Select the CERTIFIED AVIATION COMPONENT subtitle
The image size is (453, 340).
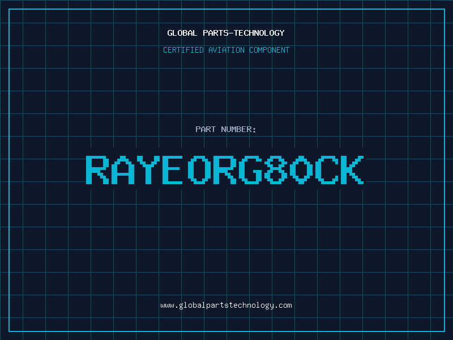pyautogui.click(x=226, y=50)
